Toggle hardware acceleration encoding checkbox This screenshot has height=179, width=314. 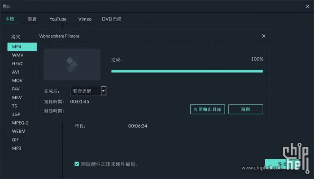coord(77,164)
